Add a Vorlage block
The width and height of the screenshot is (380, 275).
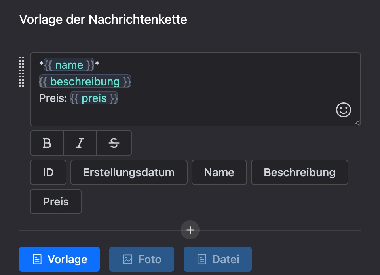click(x=59, y=259)
